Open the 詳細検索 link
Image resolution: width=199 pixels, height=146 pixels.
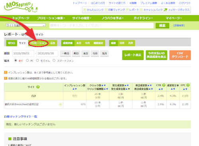tap(179, 26)
